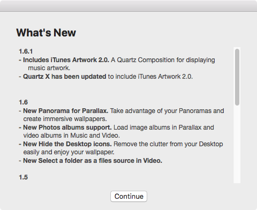Click the "music artwork." continuation line
Screen dimensions: 257x210
(x=49, y=68)
